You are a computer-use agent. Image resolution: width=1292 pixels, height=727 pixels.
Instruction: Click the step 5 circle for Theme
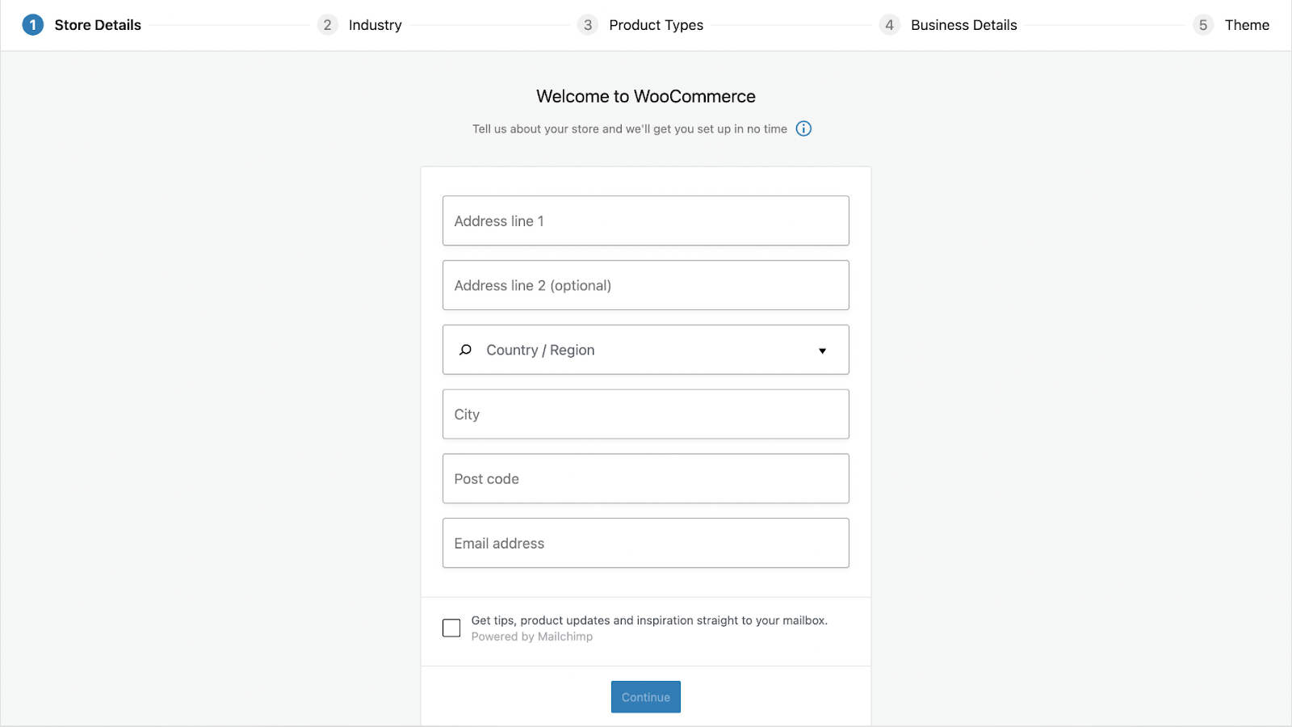click(x=1203, y=25)
